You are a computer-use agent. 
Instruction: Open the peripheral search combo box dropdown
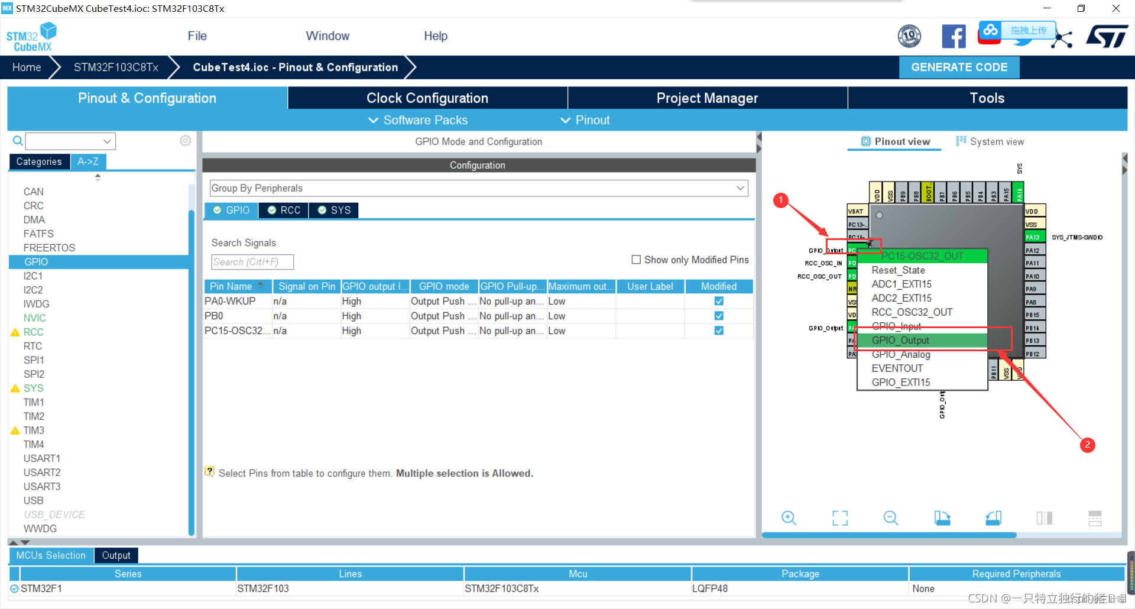[x=107, y=141]
